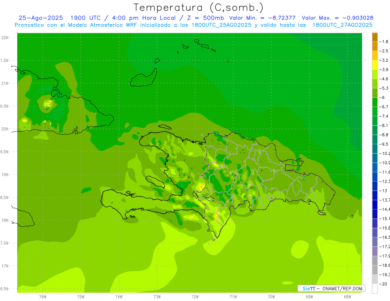Click the "18N" latitude axis label
This screenshot has width=390, height=301.
pyautogui.click(x=5, y=220)
